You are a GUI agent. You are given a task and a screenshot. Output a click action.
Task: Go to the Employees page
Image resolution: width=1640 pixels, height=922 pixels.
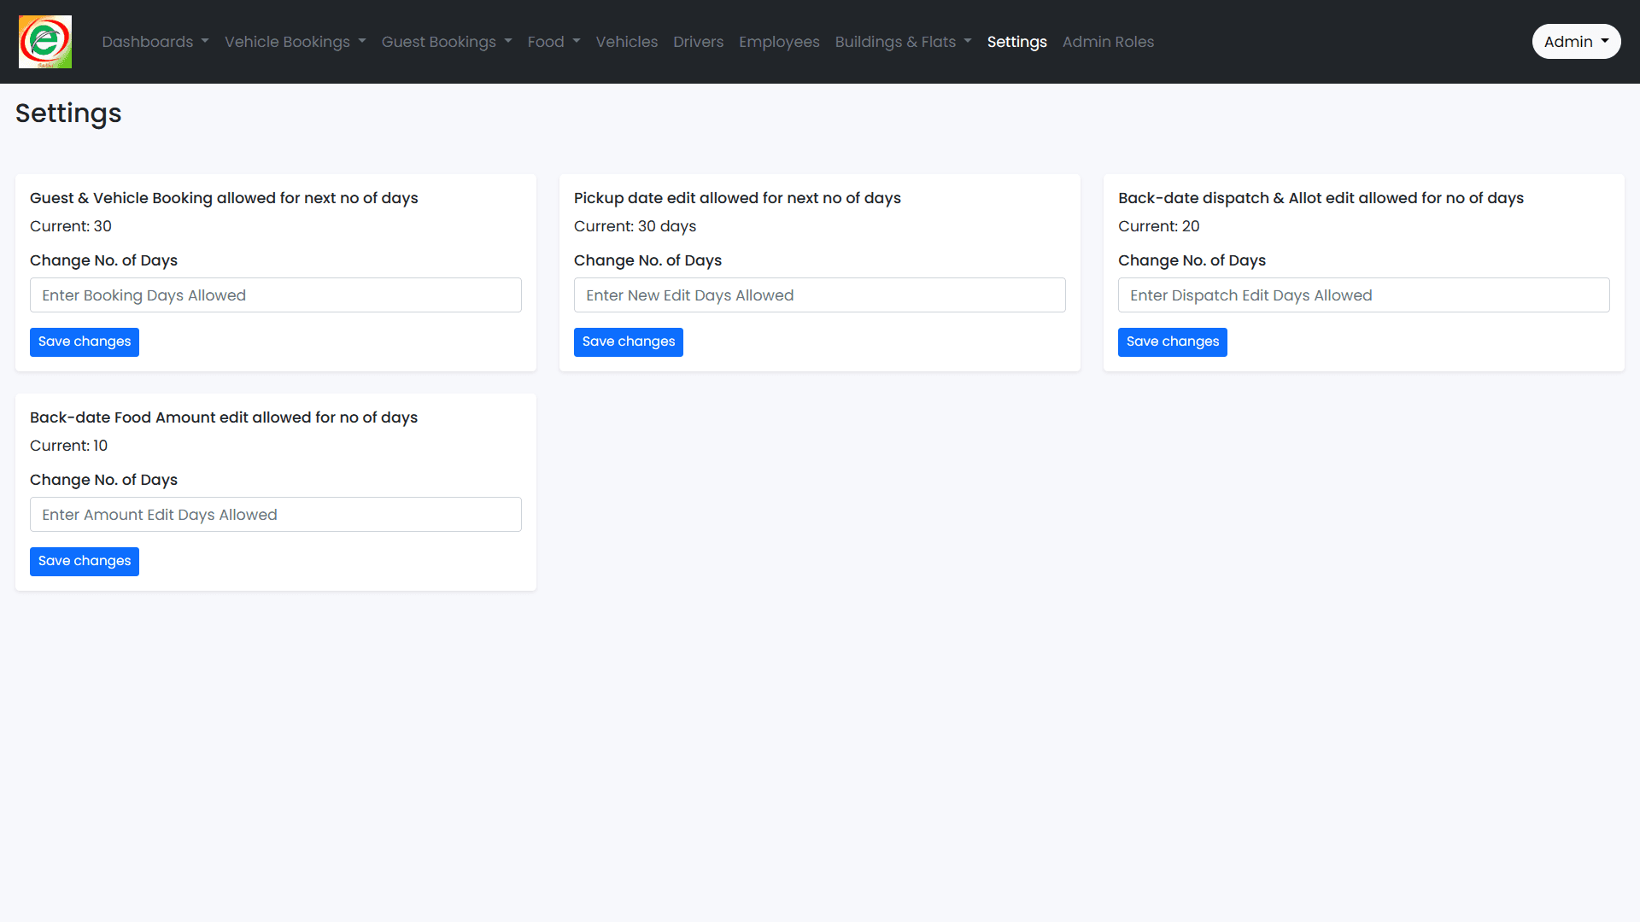coord(778,41)
